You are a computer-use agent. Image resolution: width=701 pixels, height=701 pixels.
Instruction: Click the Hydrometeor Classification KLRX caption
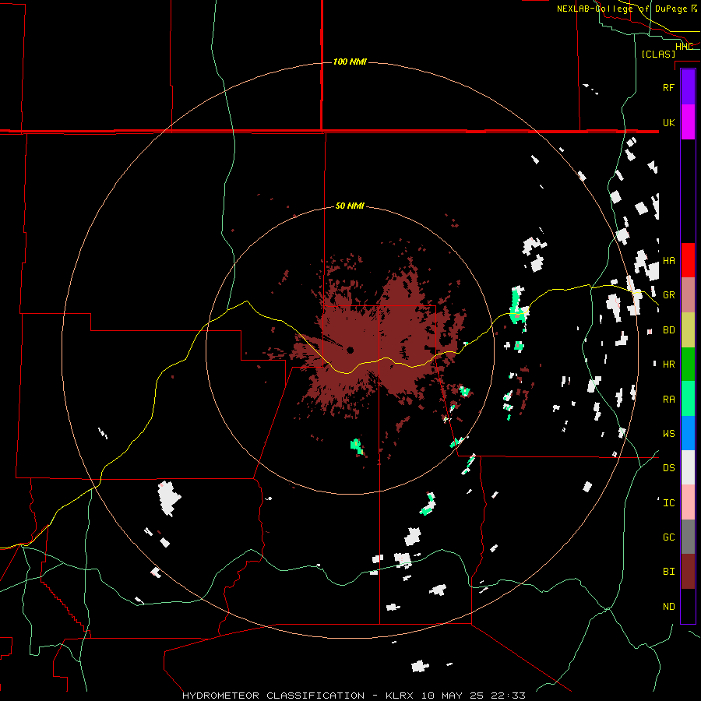coord(354,696)
